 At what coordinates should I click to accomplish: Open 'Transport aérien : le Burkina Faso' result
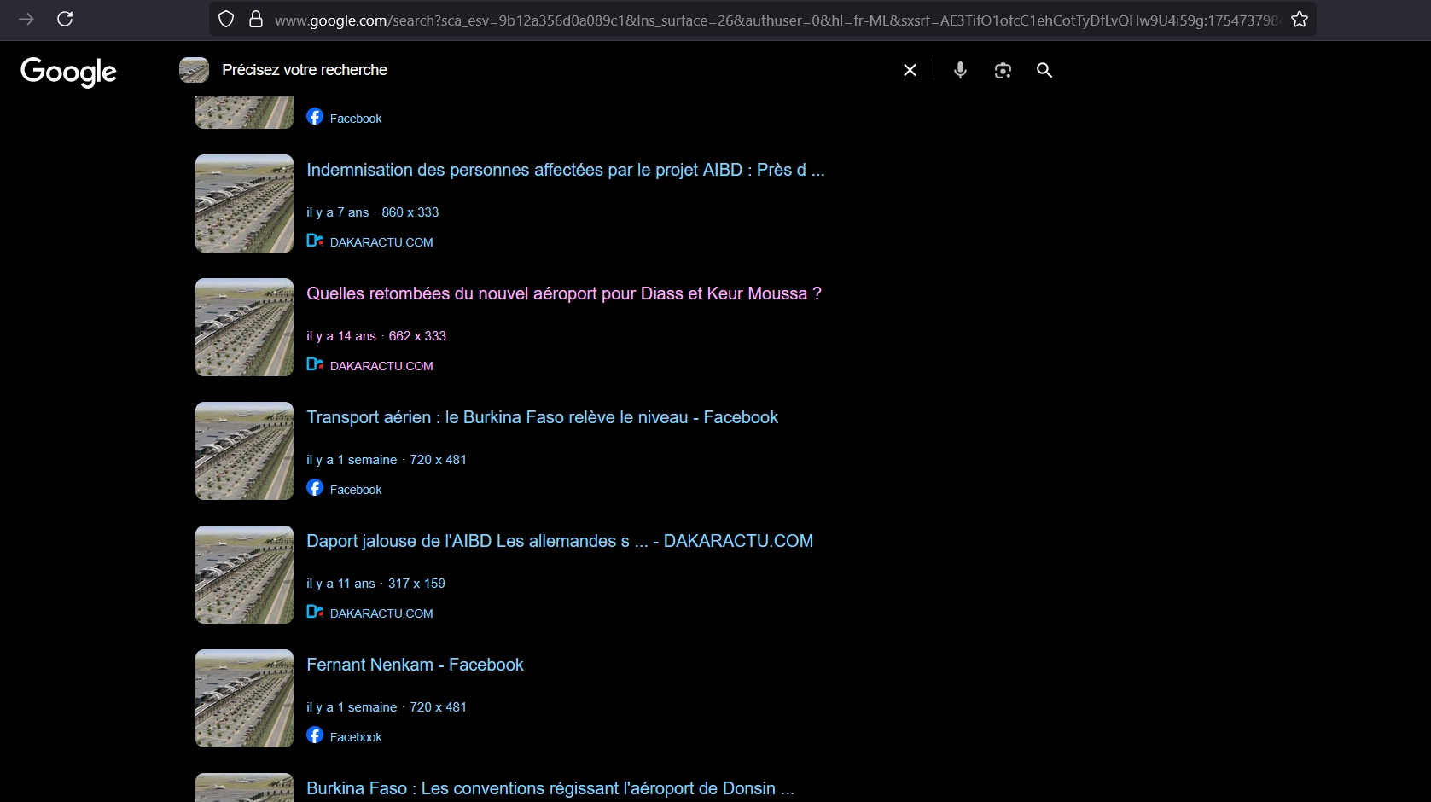pos(542,417)
